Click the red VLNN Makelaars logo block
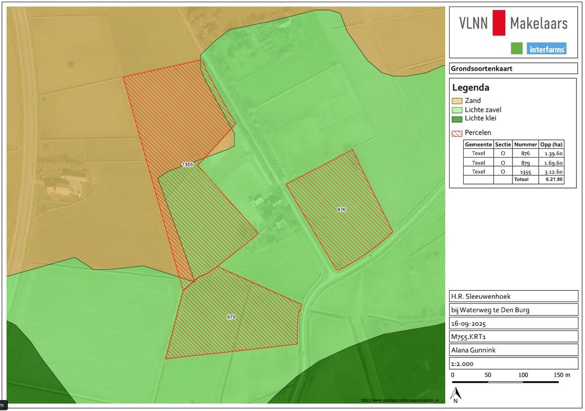Screen dimensions: 585x411 coord(498,23)
